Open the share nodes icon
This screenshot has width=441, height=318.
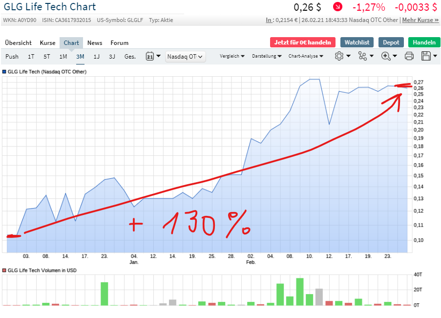click(362, 56)
